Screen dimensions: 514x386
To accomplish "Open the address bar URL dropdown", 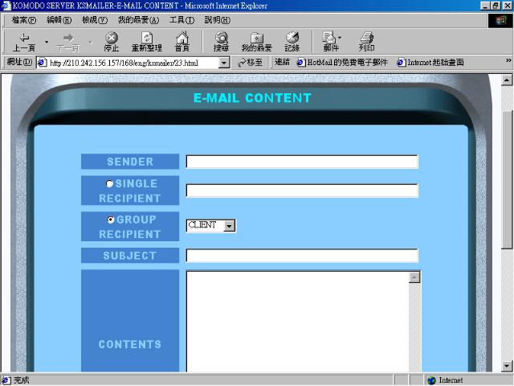I will (x=224, y=62).
